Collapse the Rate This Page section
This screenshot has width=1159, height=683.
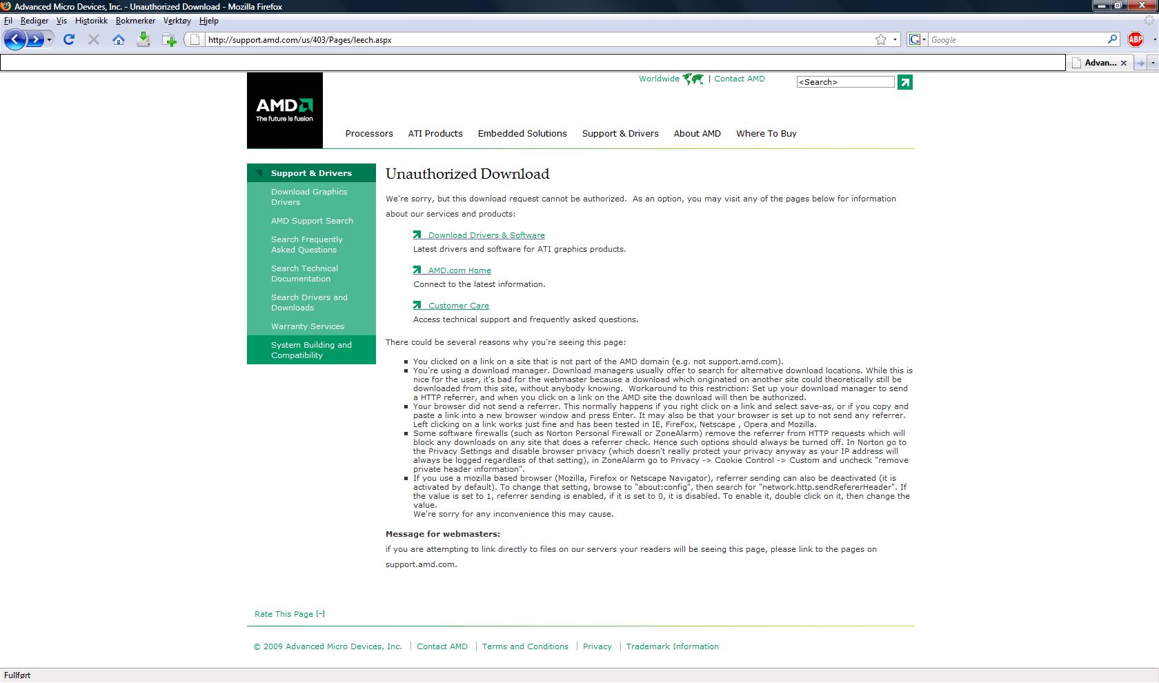(x=290, y=614)
